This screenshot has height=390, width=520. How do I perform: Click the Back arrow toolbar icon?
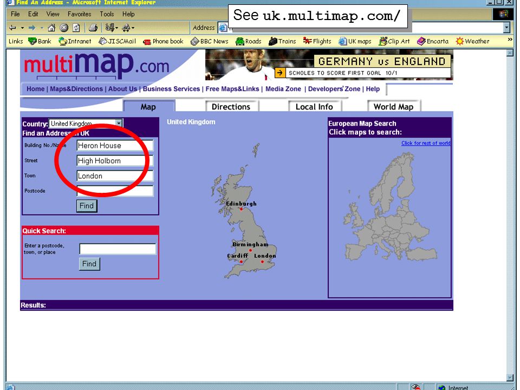[x=12, y=28]
